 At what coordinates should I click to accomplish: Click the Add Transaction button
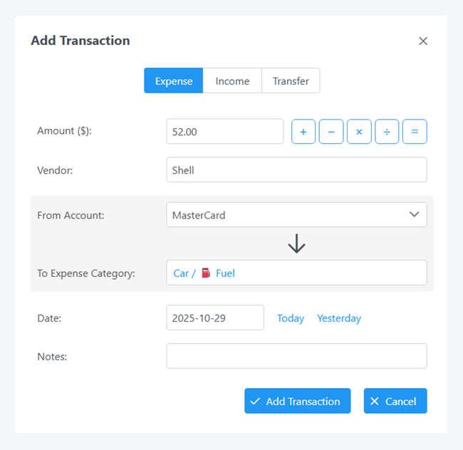(x=297, y=401)
